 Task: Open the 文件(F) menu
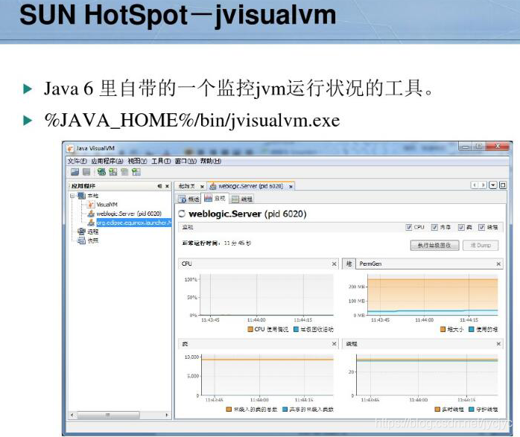77,161
